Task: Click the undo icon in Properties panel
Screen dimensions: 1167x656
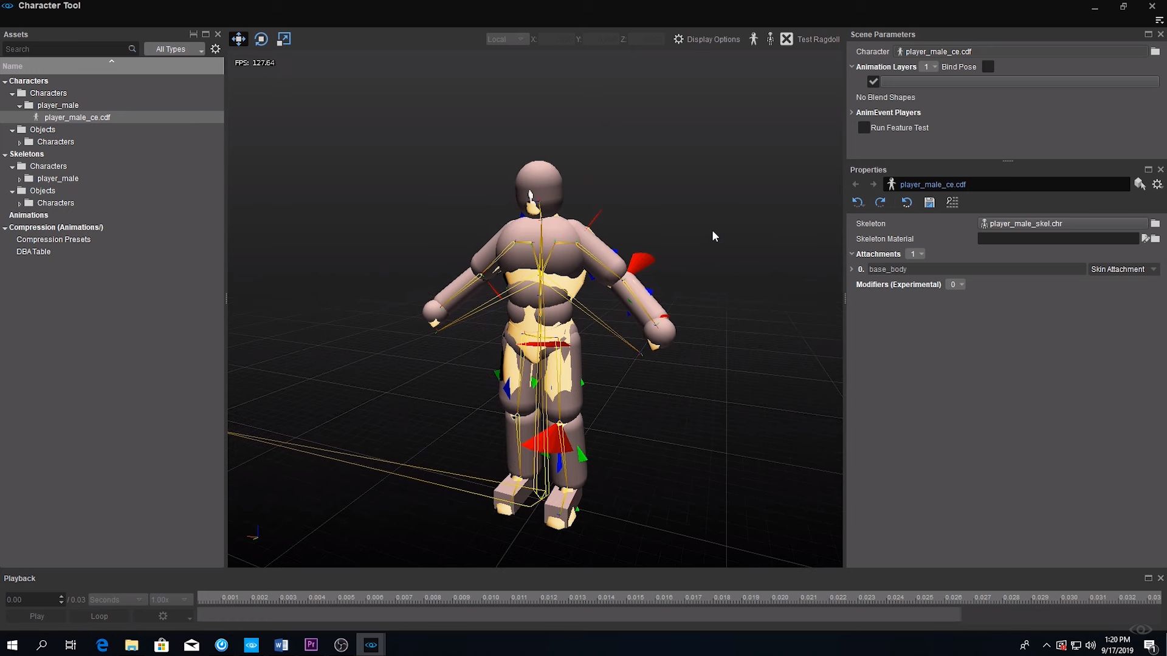Action: click(858, 202)
